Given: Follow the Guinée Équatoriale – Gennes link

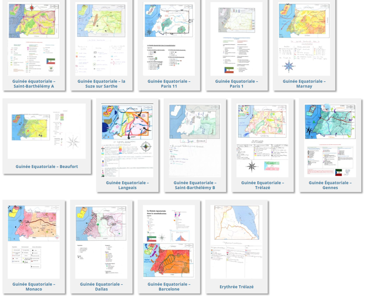Looking at the screenshot, I should tap(330, 185).
